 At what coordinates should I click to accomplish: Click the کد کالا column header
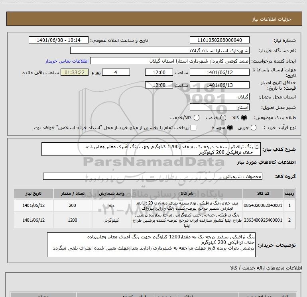pos(263,193)
